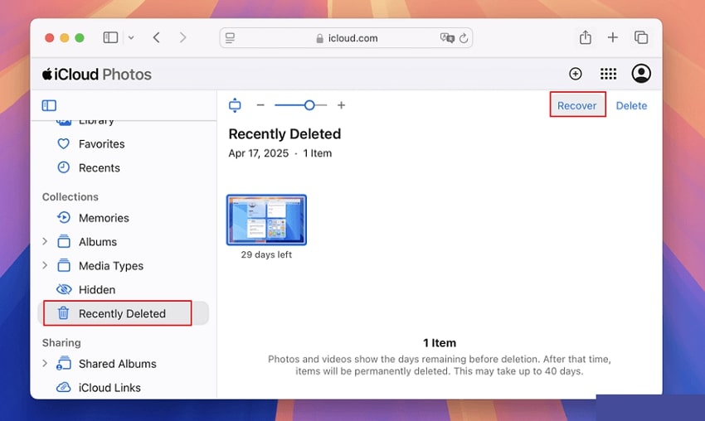Screen dimensions: 705x421
Task: Click the clock icon beside Recents
Action: pos(63,167)
